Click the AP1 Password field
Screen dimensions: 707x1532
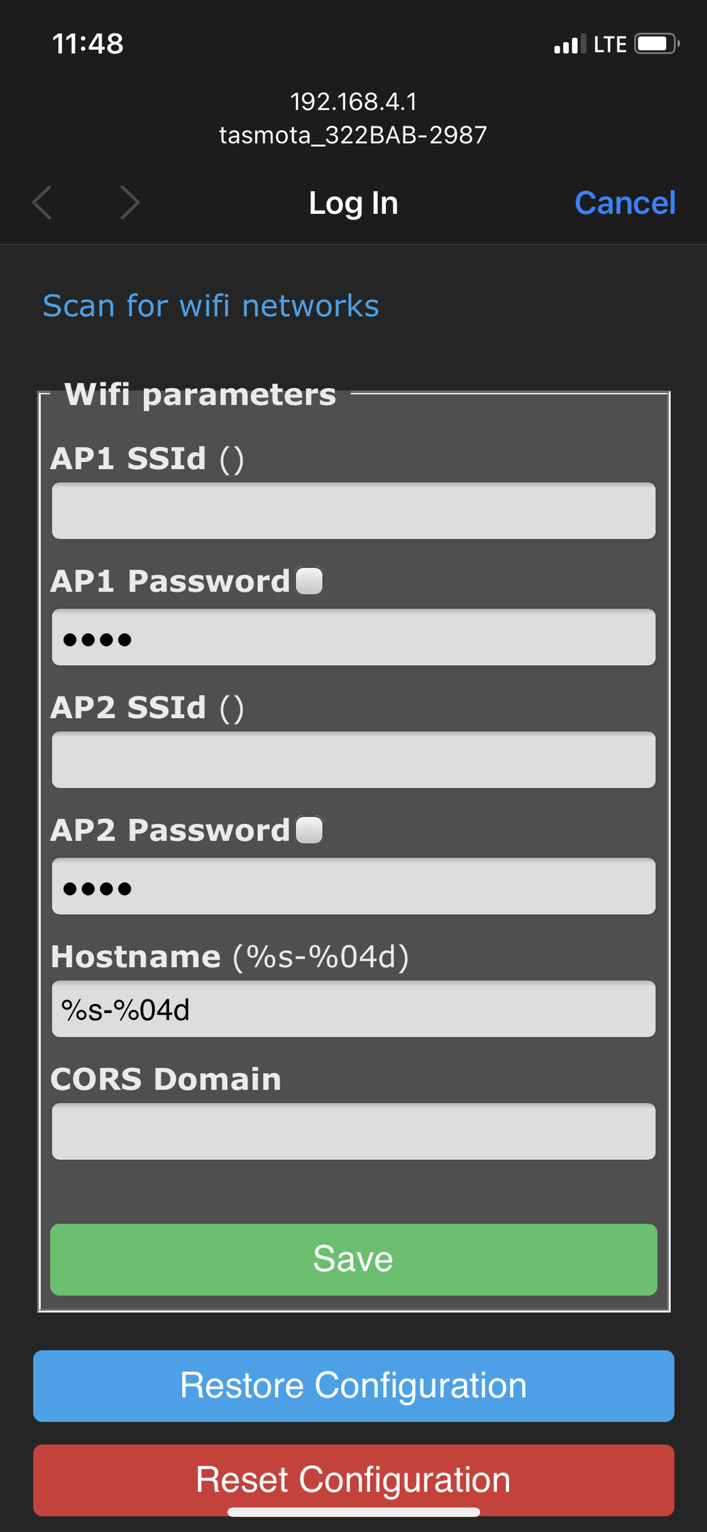click(353, 638)
